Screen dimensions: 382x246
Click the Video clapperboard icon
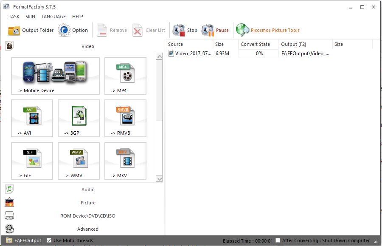point(9,45)
